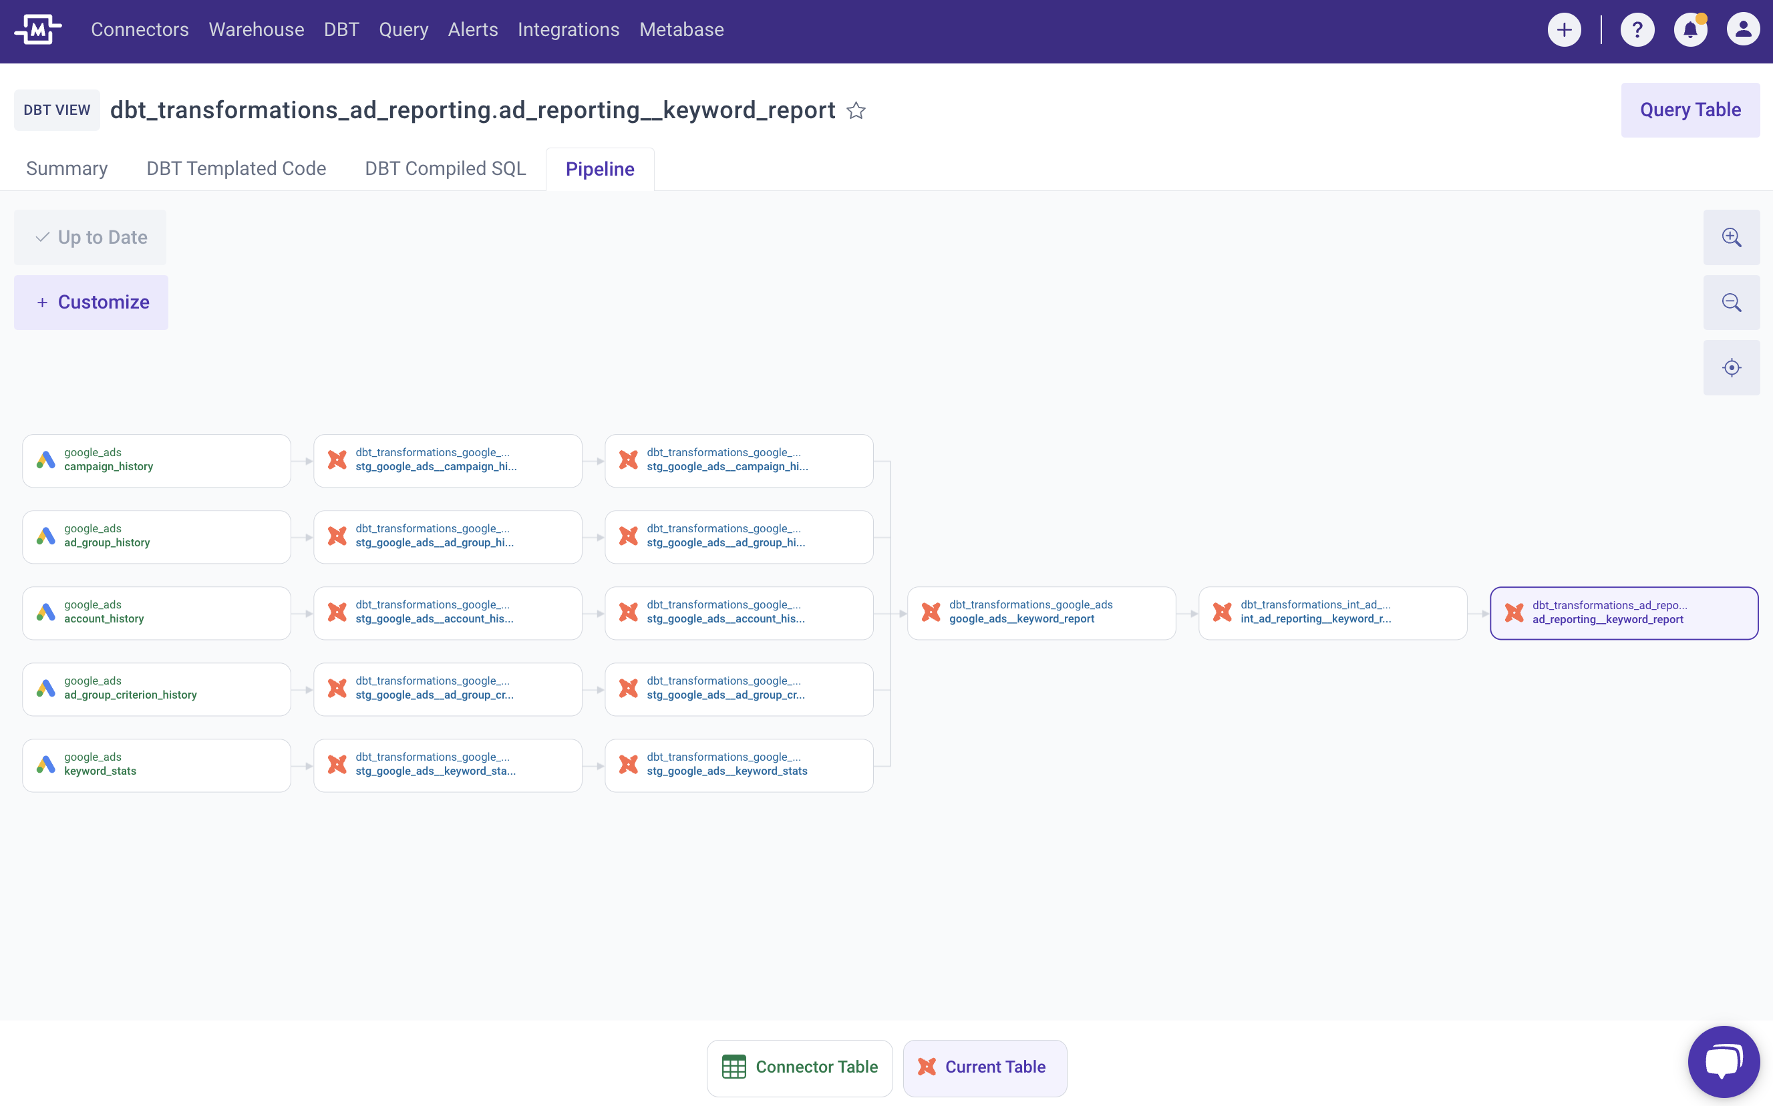Viewport: 1773px width, 1106px height.
Task: Click the Query Table button
Action: tap(1689, 110)
